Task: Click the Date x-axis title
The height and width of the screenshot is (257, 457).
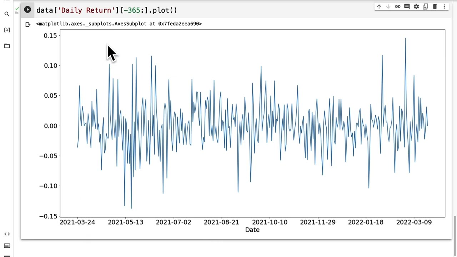Action: [252, 230]
